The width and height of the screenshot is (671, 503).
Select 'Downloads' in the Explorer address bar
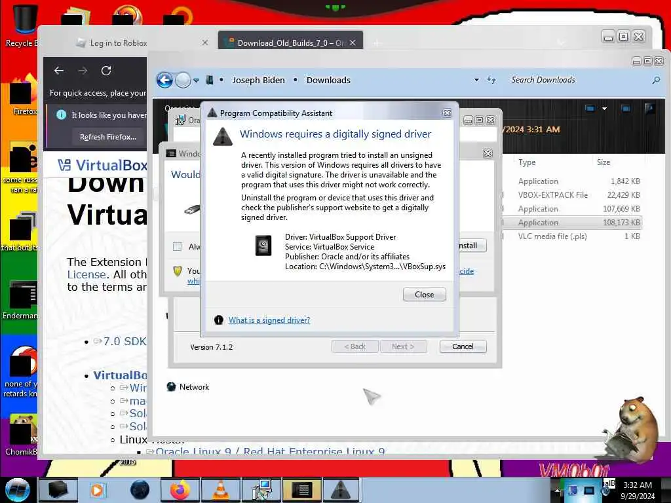coord(328,80)
